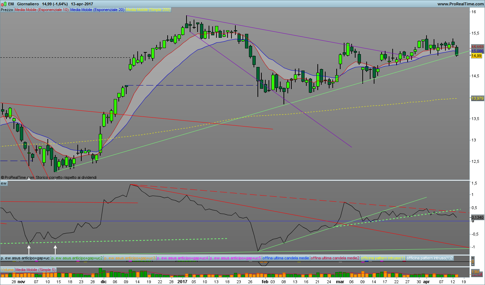Select the Prezzo indicator label
Screen dimensions: 485x285
[7, 10]
